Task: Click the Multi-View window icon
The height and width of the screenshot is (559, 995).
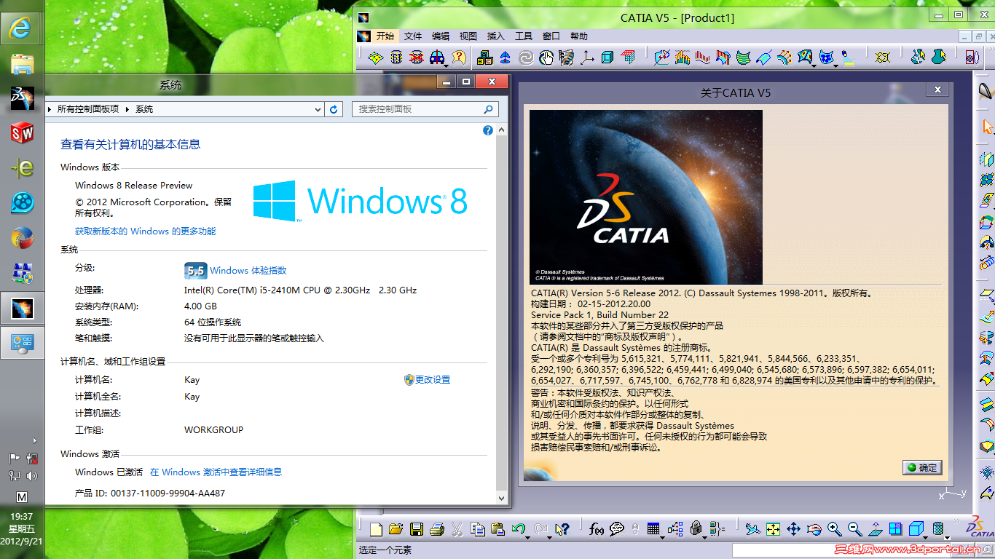Action: pyautogui.click(x=896, y=529)
